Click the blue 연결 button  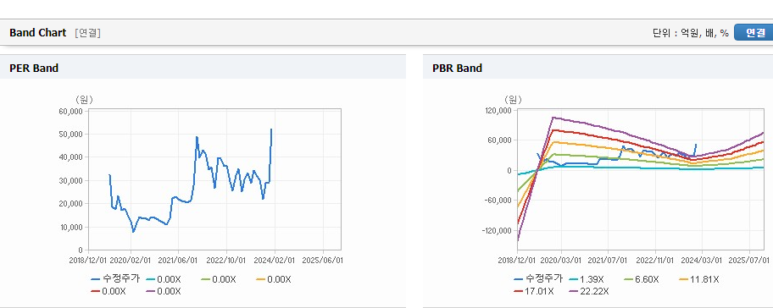coord(754,32)
